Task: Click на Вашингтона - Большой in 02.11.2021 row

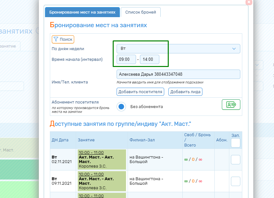Action: click(146, 159)
